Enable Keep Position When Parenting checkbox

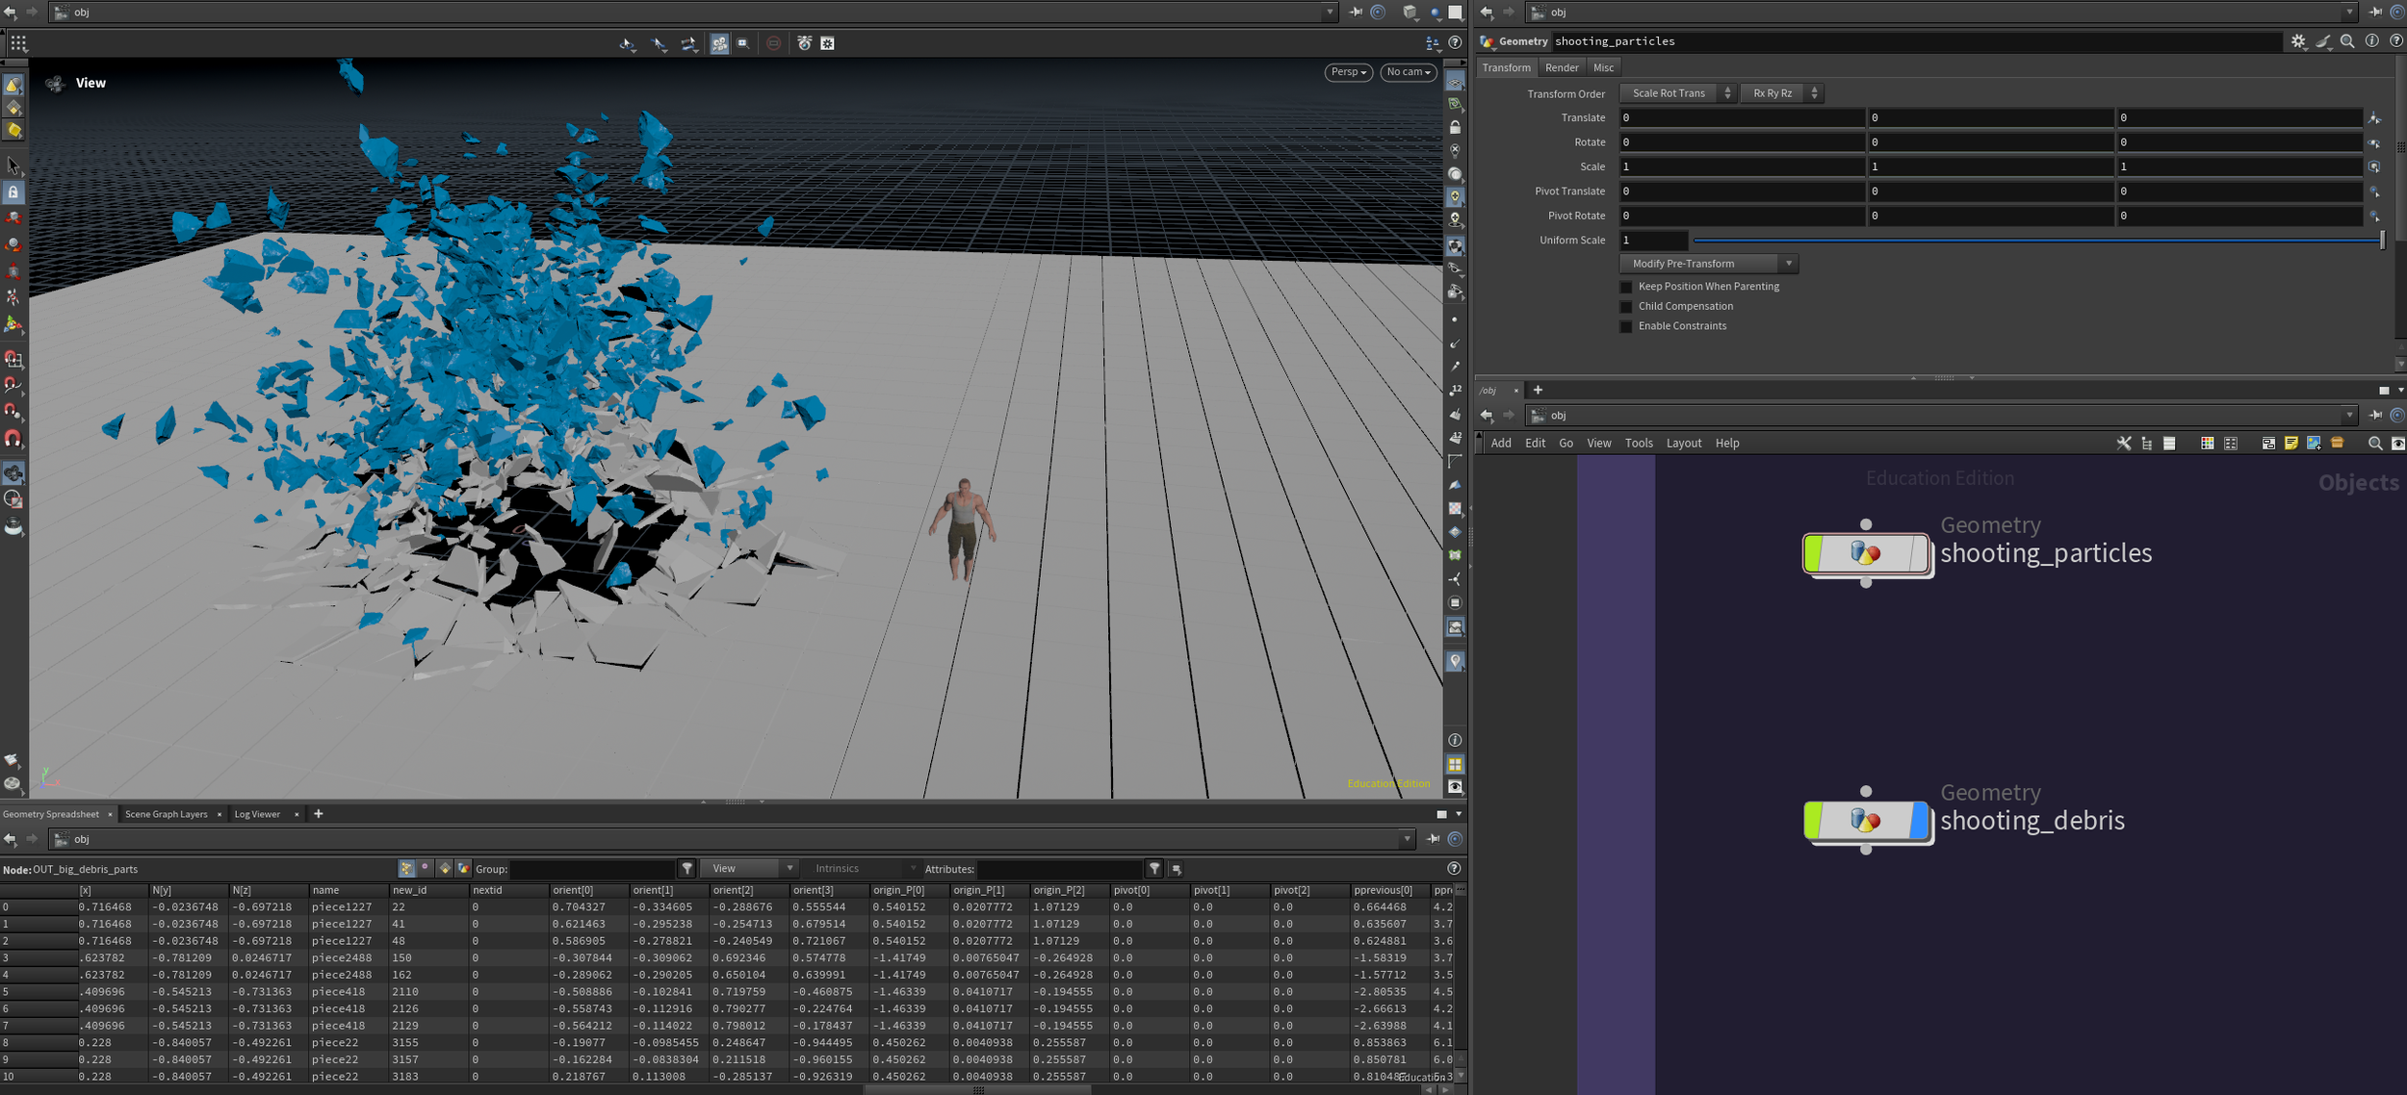tap(1626, 287)
